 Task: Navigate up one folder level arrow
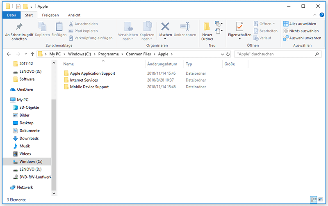click(32, 54)
